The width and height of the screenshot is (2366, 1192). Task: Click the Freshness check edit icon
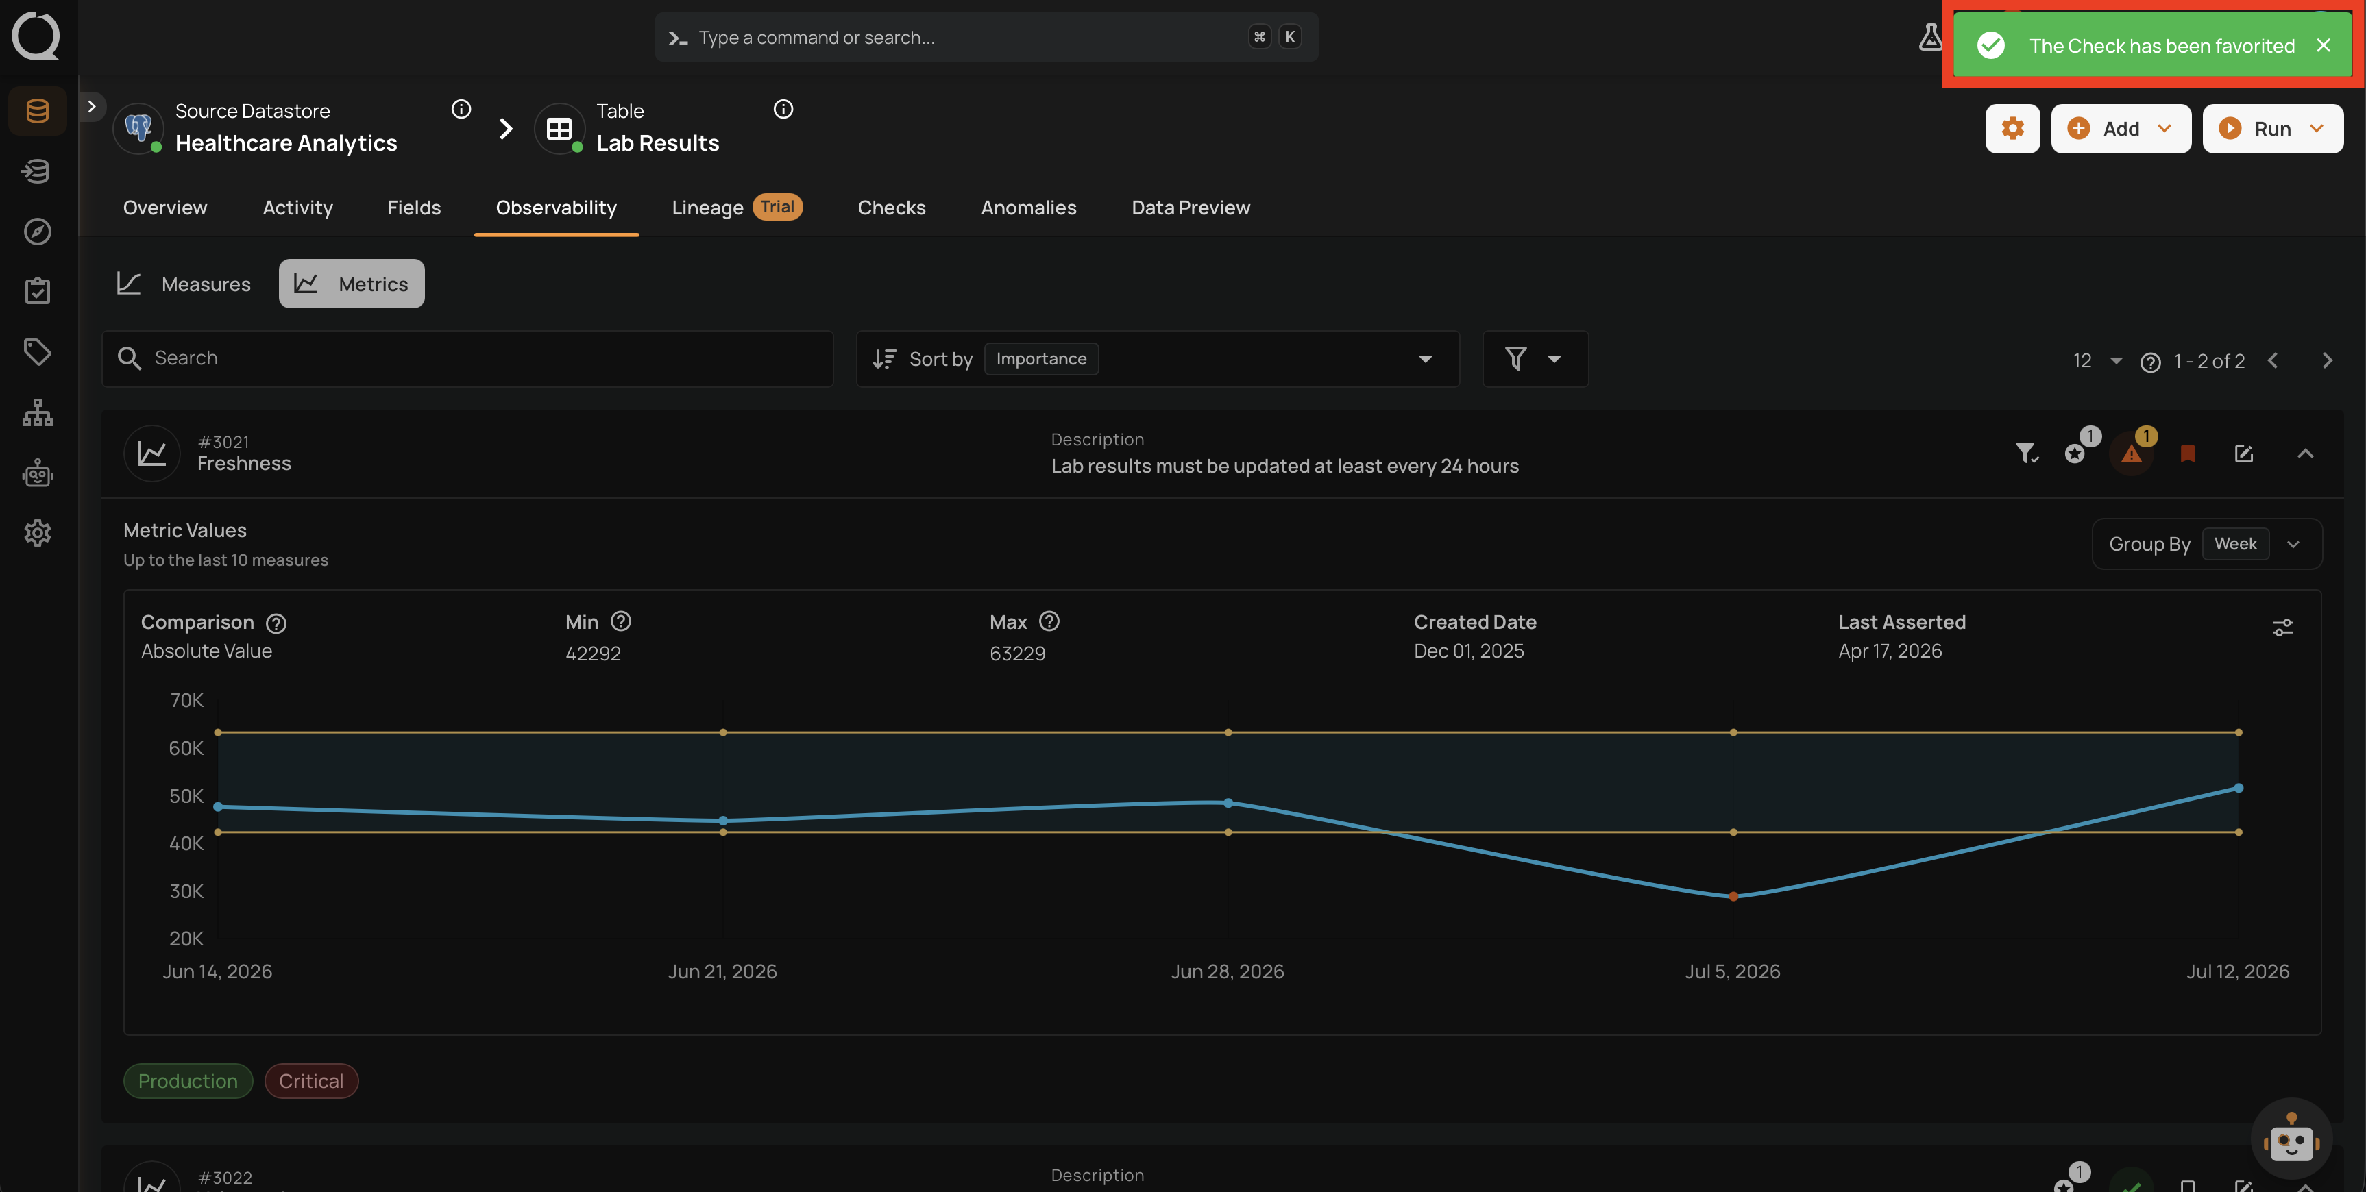click(x=2243, y=454)
